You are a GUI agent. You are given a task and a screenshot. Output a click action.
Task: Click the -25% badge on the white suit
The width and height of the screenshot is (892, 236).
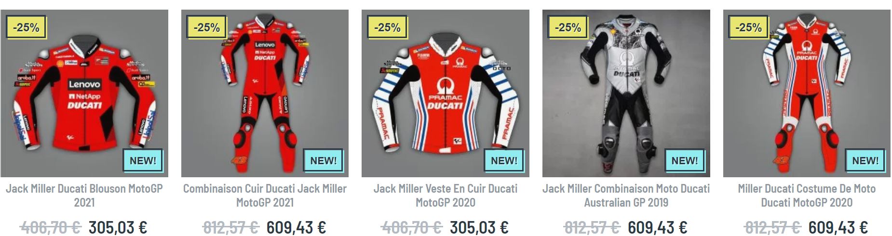point(568,27)
